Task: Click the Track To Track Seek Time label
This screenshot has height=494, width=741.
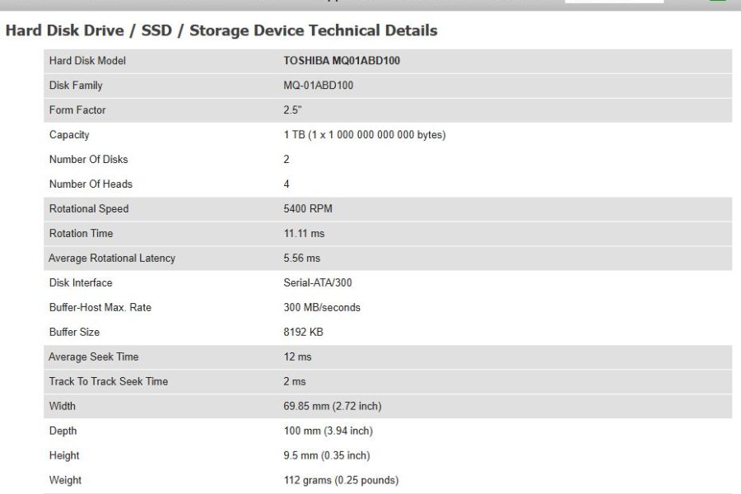Action: (x=108, y=381)
